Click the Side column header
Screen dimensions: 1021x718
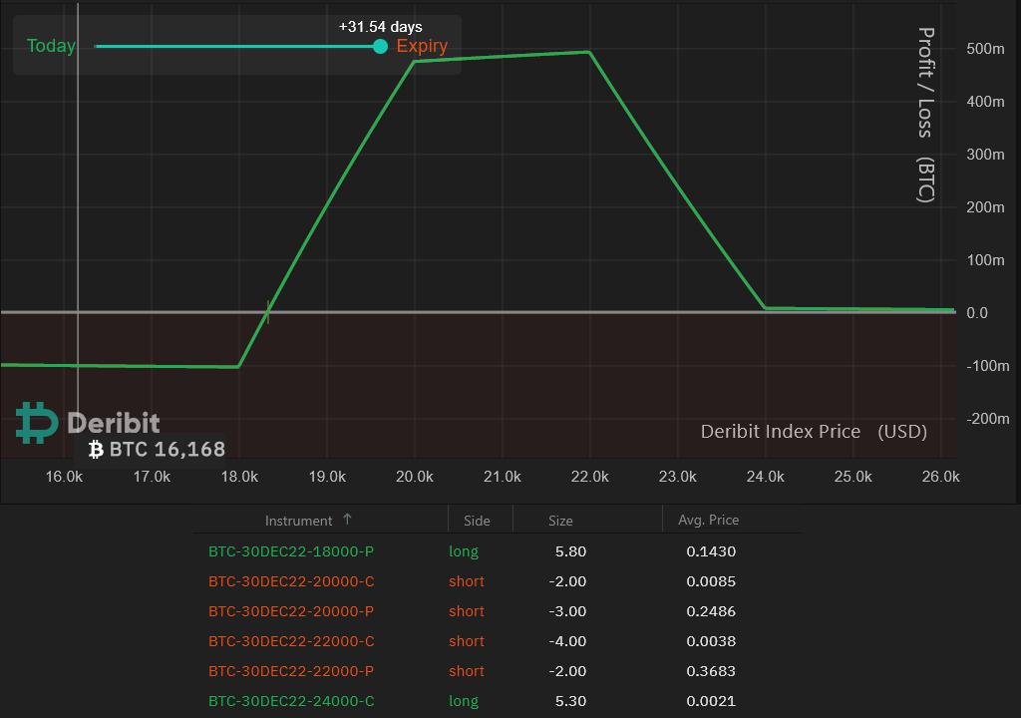477,519
